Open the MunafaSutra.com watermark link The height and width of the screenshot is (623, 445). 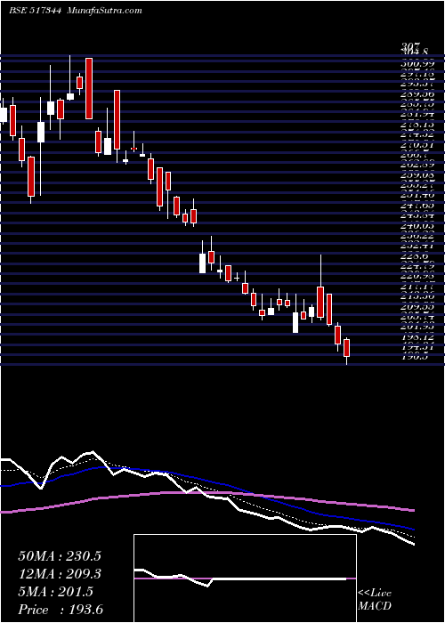(105, 11)
